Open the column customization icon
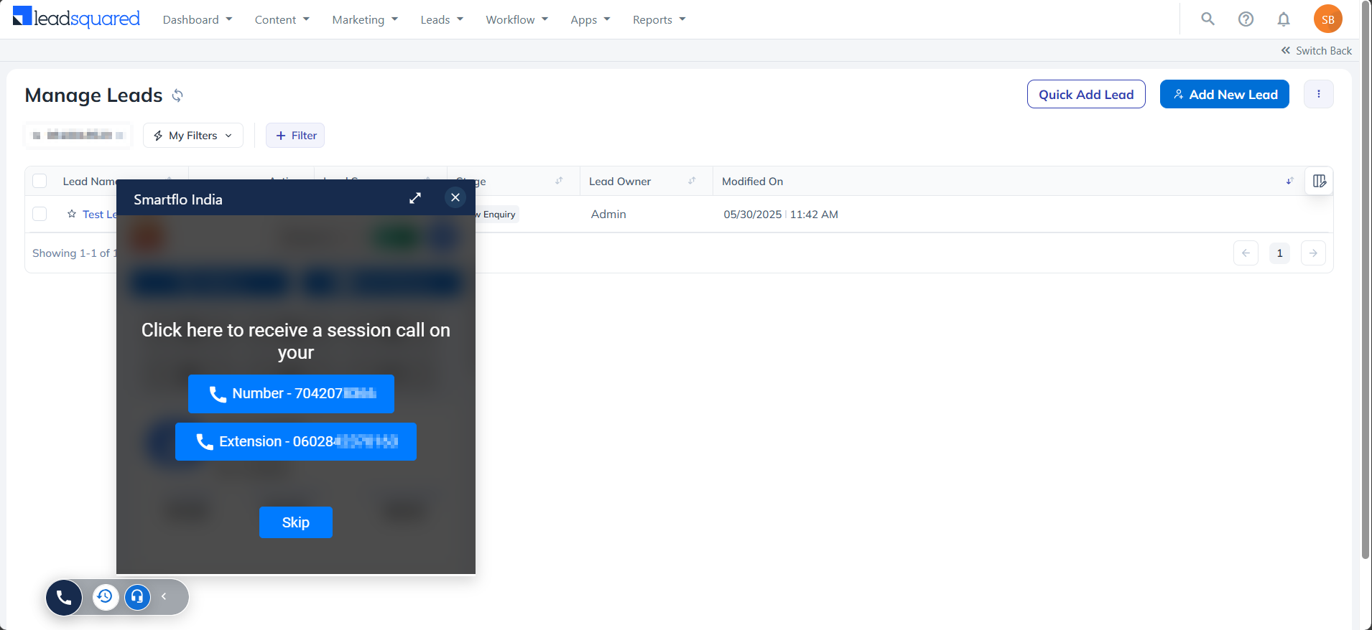Viewport: 1372px width, 630px height. pyautogui.click(x=1320, y=181)
